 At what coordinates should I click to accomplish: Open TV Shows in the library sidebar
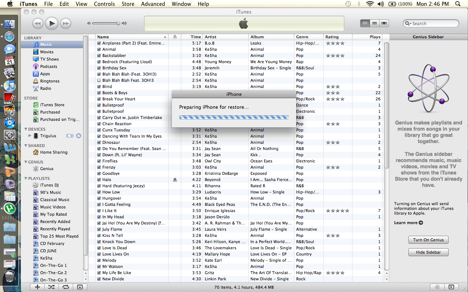49,59
